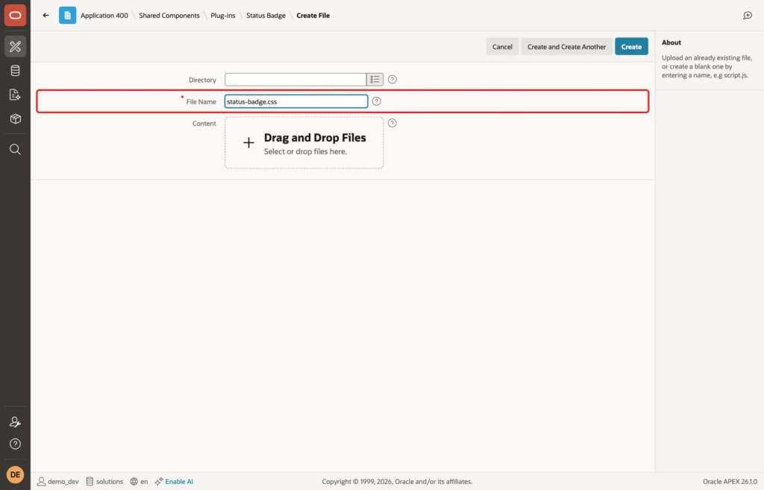This screenshot has height=490, width=764.
Task: Click the Drag and Drop Files zone
Action: tap(304, 142)
